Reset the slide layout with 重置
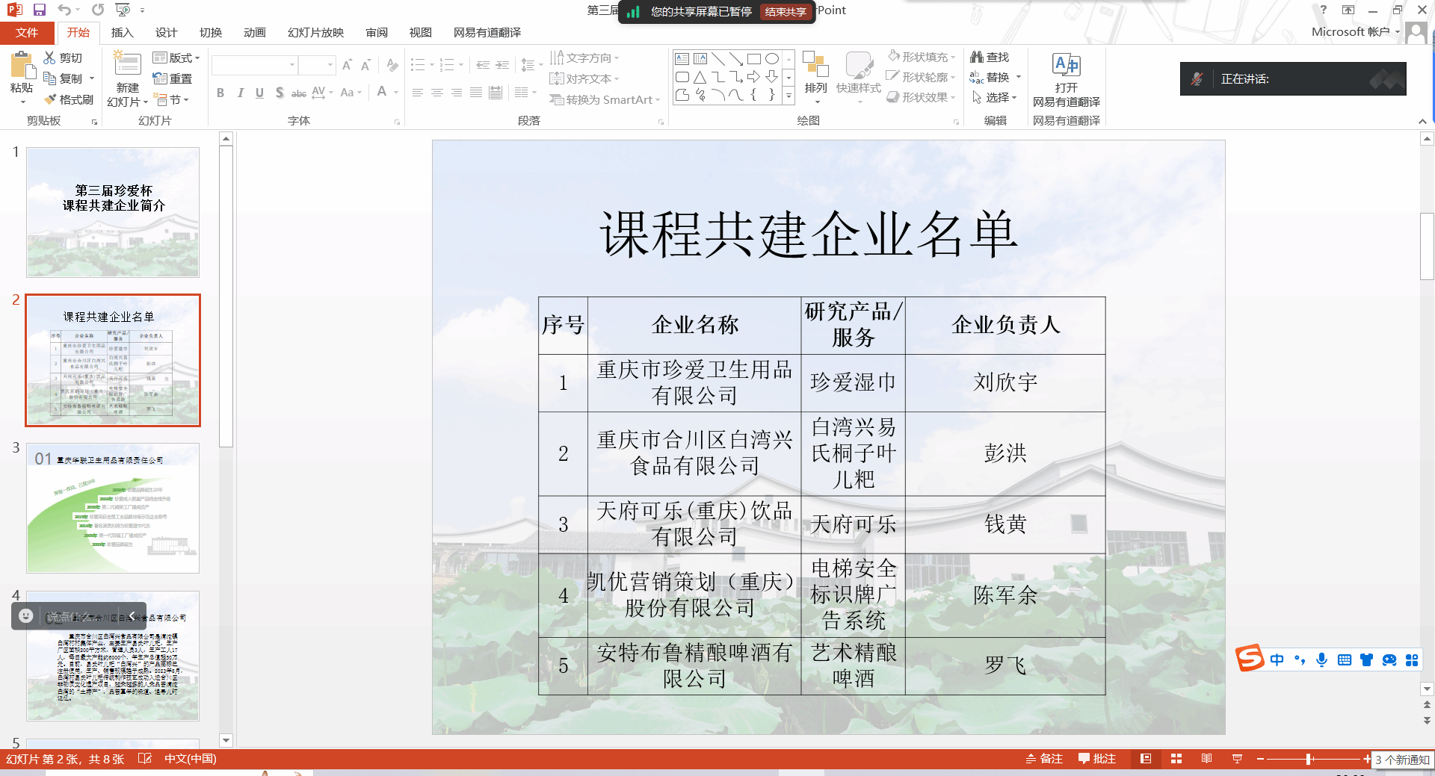 pyautogui.click(x=173, y=78)
